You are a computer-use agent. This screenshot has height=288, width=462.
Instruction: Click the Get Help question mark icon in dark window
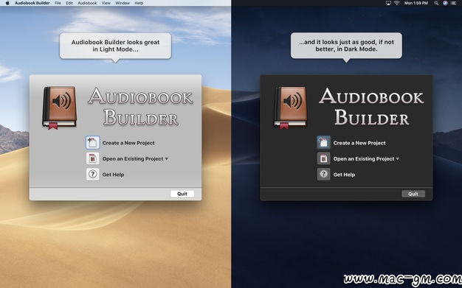[323, 174]
